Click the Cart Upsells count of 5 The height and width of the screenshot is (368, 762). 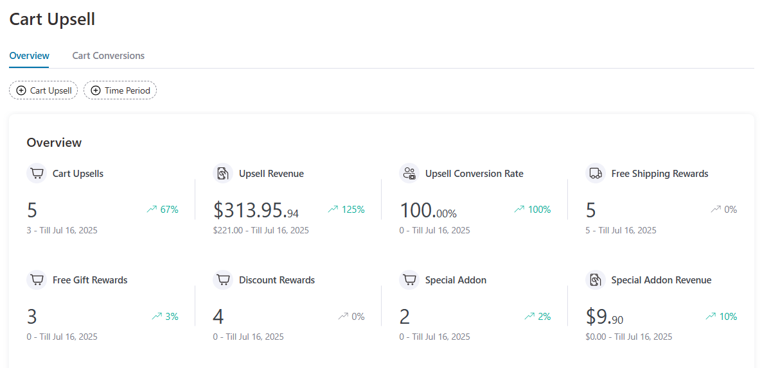tap(32, 210)
